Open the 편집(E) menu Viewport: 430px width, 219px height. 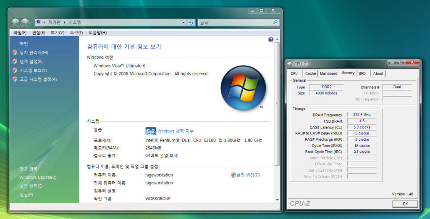point(38,33)
